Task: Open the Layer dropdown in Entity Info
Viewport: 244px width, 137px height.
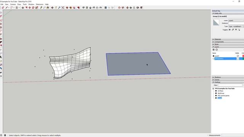Action: [x=236, y=21]
